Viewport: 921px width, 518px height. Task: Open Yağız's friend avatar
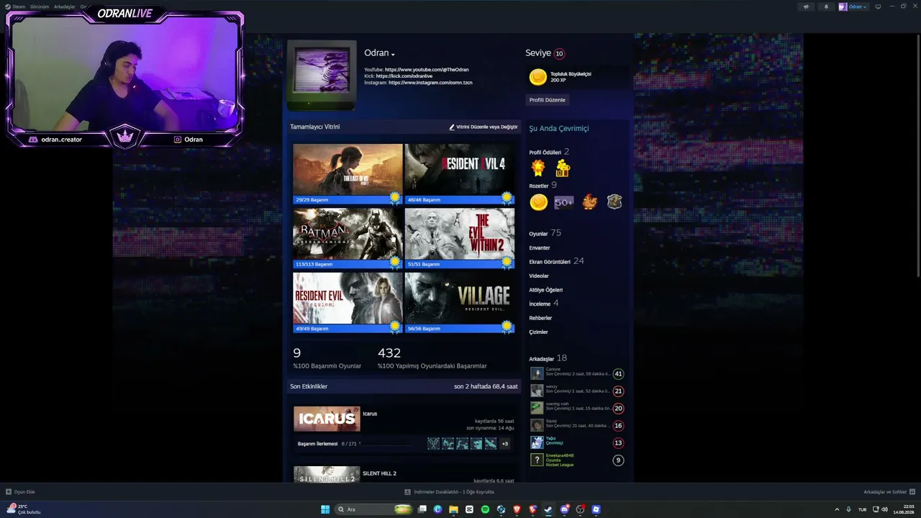537,442
